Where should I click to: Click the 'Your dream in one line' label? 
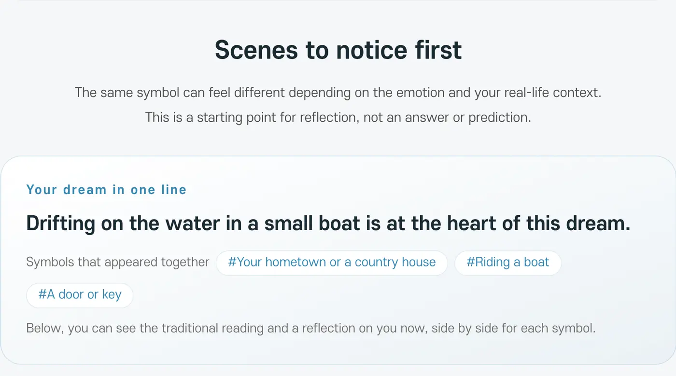pyautogui.click(x=106, y=190)
